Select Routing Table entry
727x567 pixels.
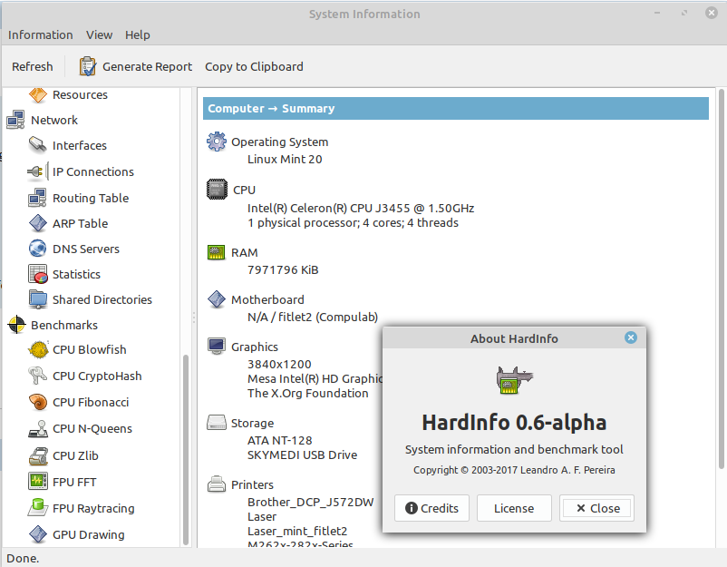pos(91,198)
